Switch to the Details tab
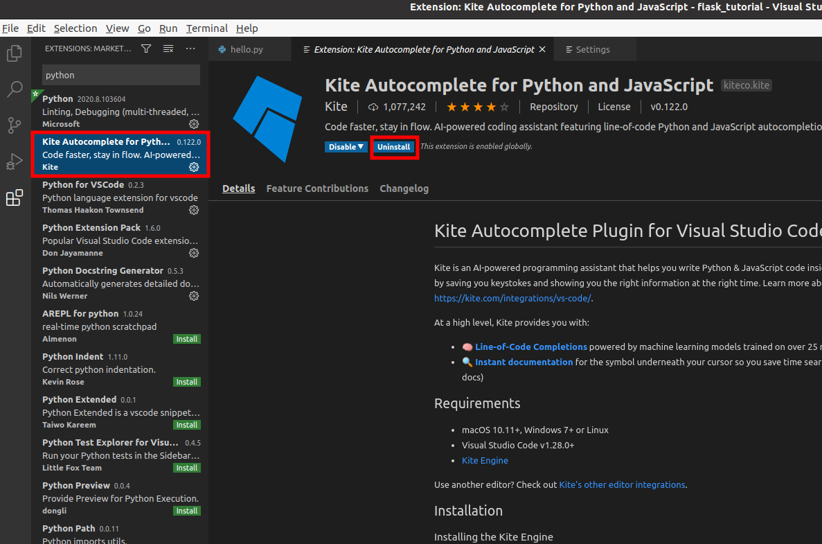This screenshot has width=822, height=544. pos(238,188)
